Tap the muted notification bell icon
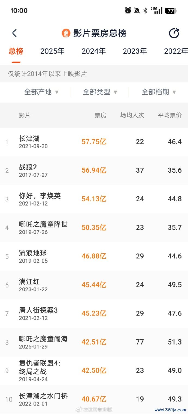The image size is (188, 414). tap(137, 11)
